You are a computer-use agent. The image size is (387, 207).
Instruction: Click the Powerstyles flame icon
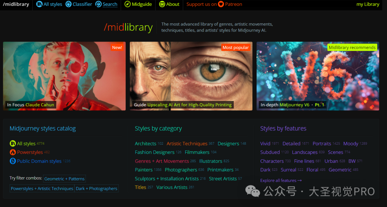click(13, 152)
